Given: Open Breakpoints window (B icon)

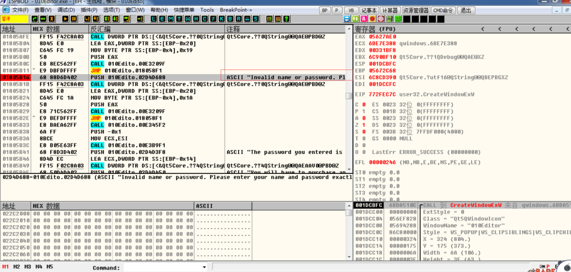Looking at the screenshot, I should 230,19.
